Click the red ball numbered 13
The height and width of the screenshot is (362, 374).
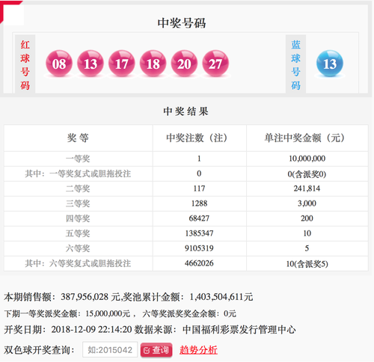coord(91,64)
